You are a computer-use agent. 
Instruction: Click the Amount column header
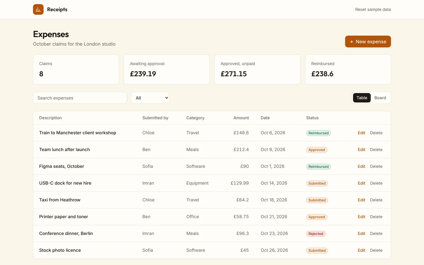click(241, 118)
